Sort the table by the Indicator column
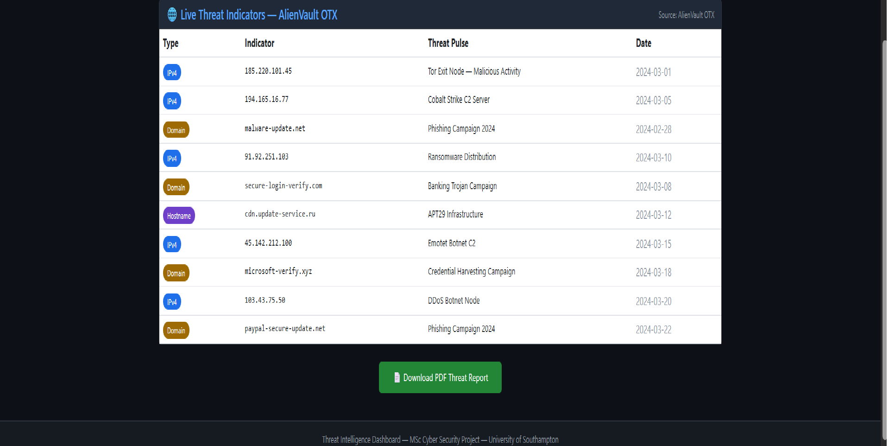 tap(259, 43)
